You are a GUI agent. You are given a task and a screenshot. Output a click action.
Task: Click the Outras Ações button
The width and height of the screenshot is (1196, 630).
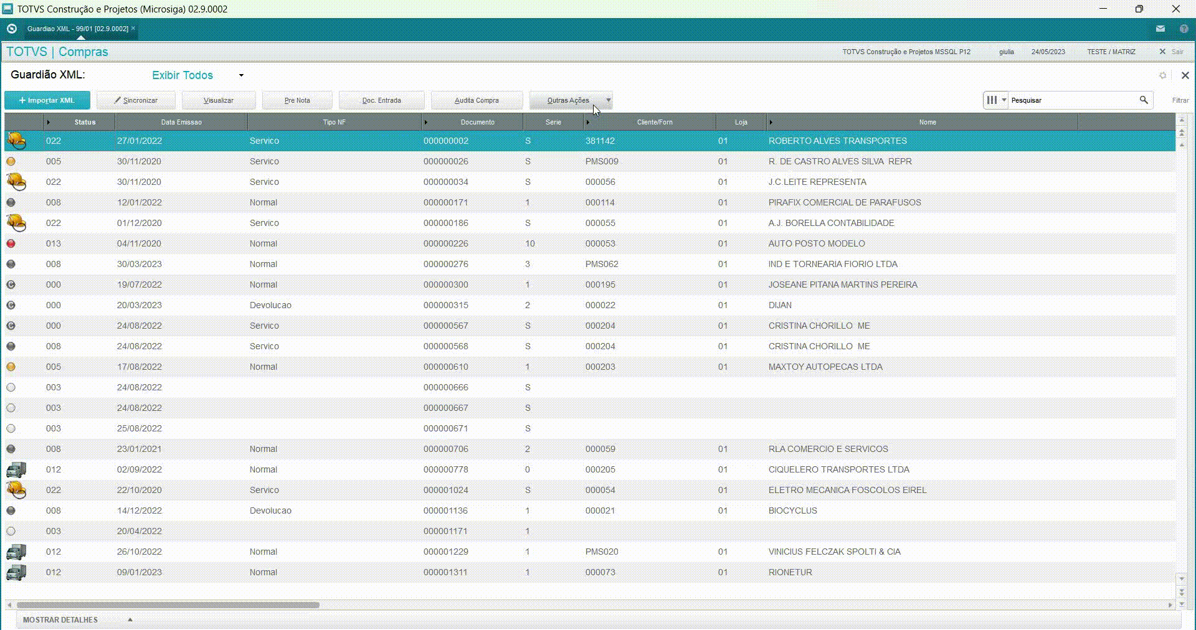click(x=567, y=100)
